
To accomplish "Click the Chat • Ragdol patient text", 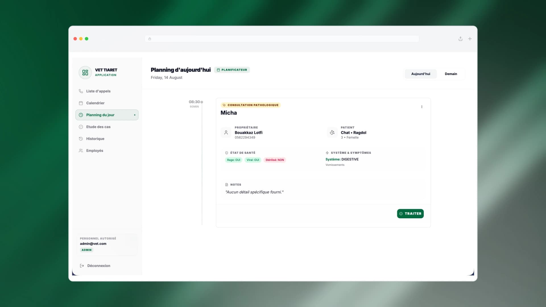I will coord(353,133).
